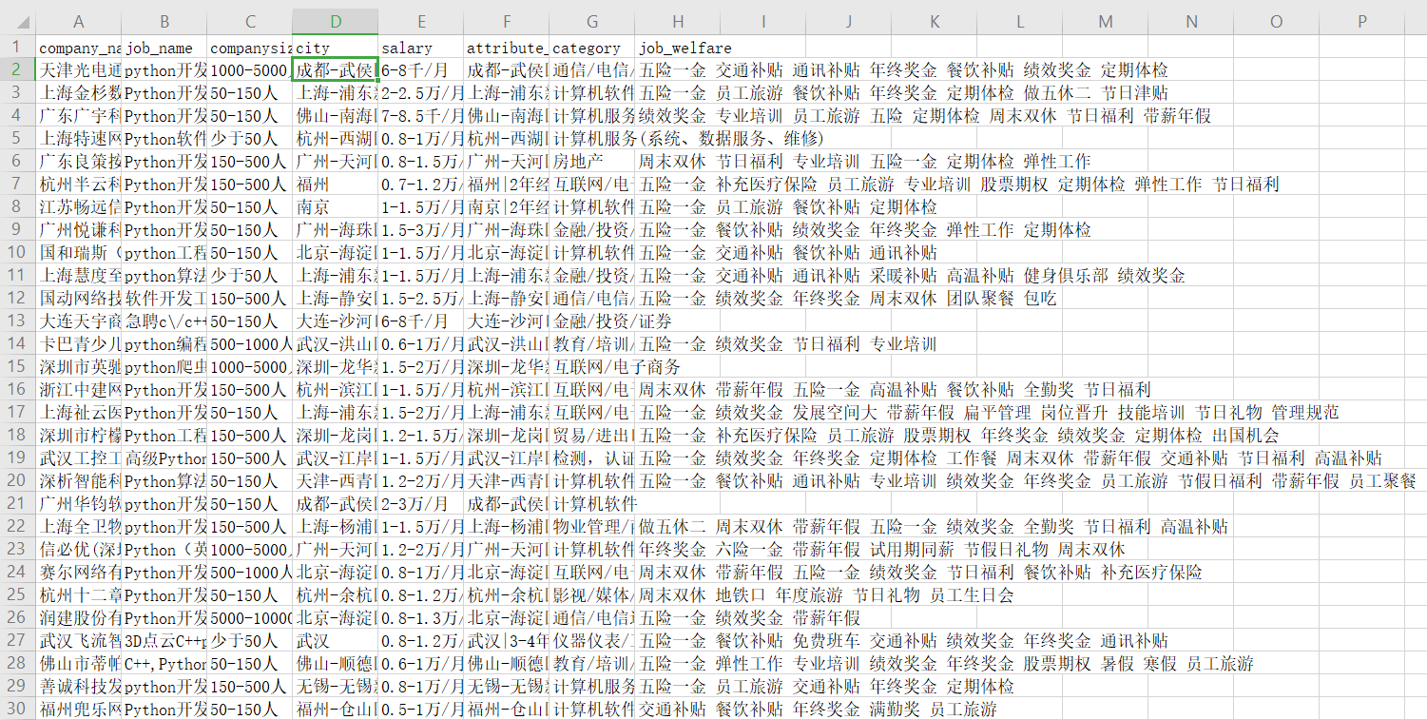1427x720 pixels.
Task: Select the 'companysiz' header cell
Action: [x=250, y=48]
